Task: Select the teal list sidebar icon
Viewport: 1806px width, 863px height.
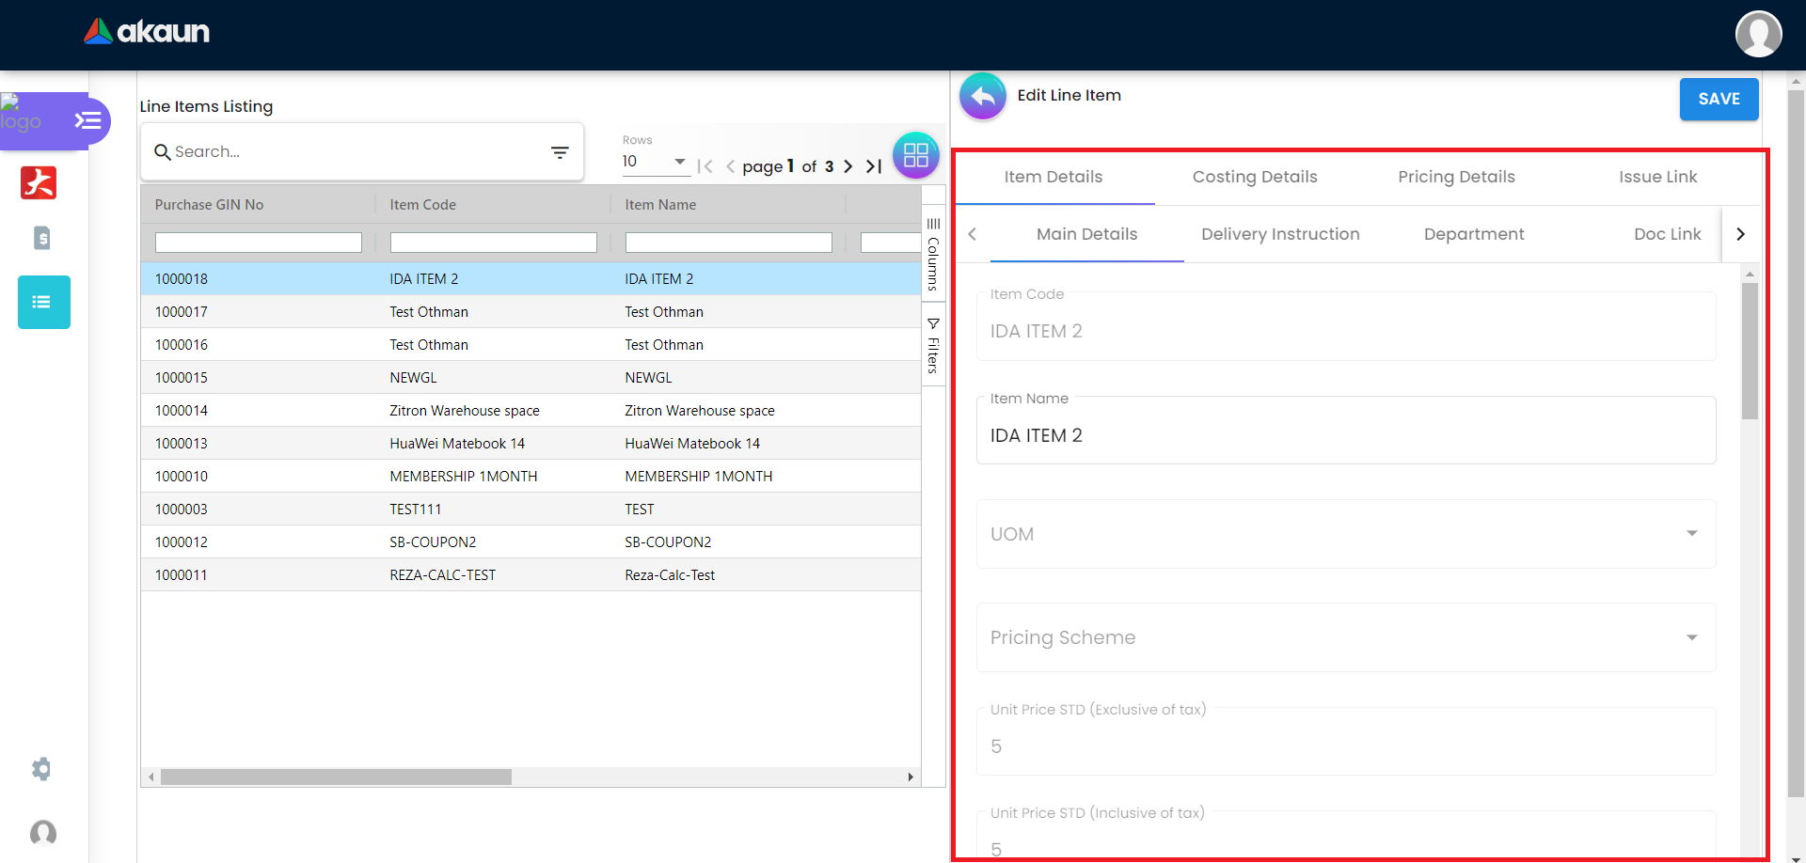Action: coord(43,302)
